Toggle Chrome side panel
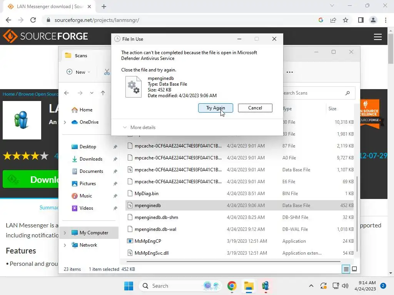This screenshot has width=394, height=295. point(361,20)
